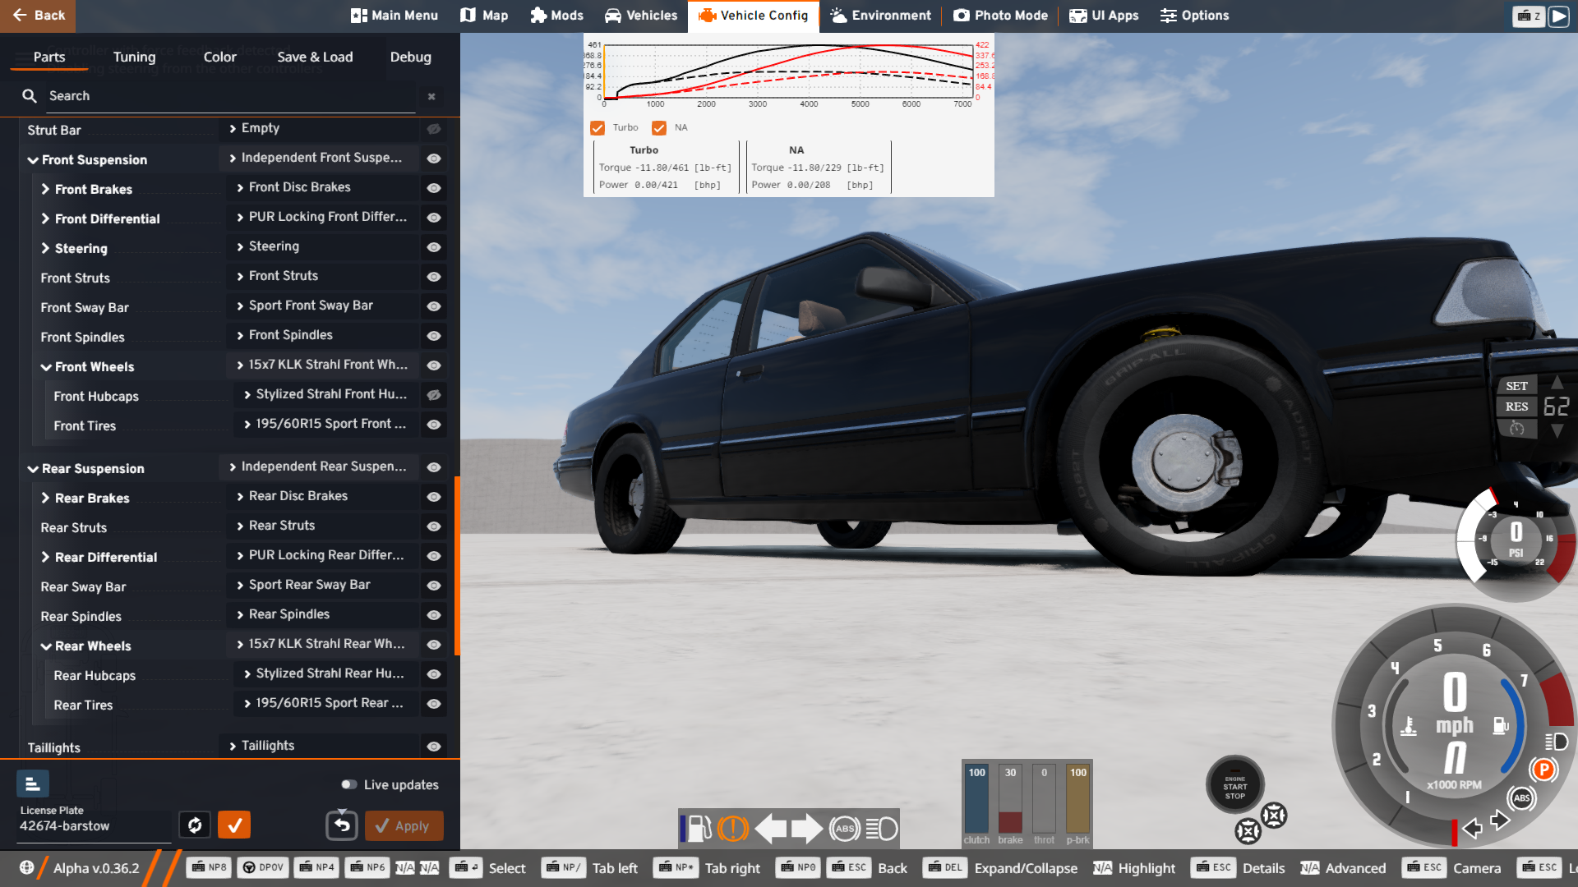Click the regenerate license plate icon
The width and height of the screenshot is (1578, 887).
[x=195, y=825]
